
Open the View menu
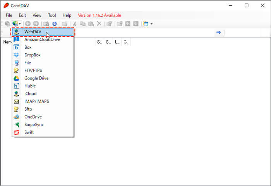pos(37,15)
